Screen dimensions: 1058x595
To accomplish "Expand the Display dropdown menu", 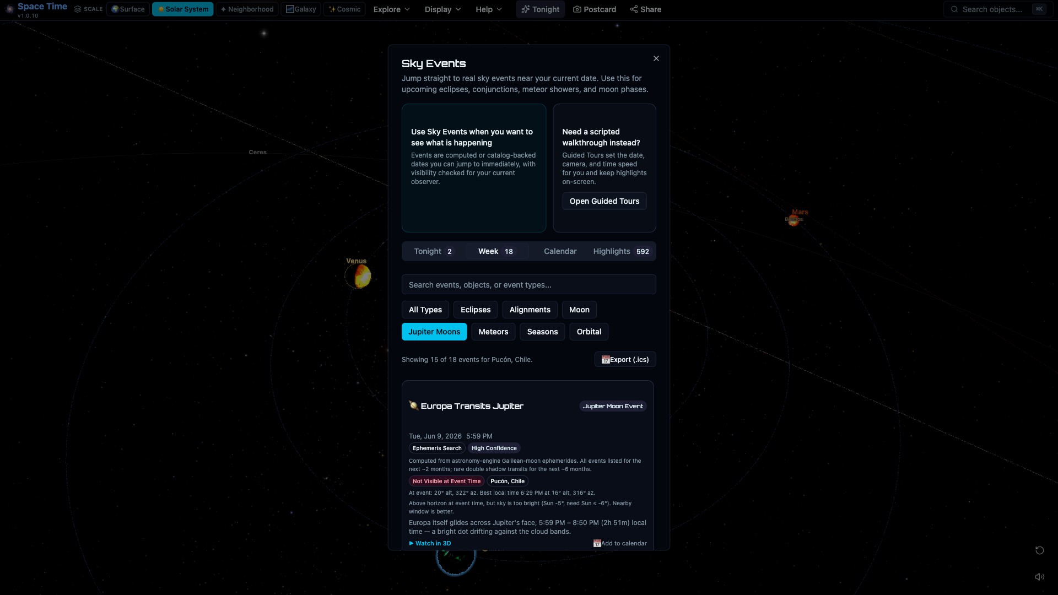I will click(x=442, y=9).
